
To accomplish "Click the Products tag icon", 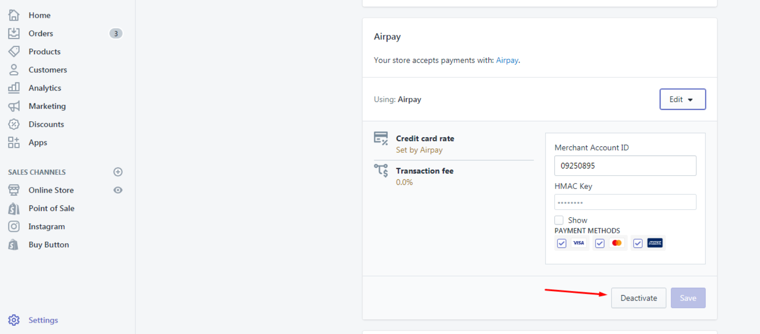I will [x=14, y=52].
